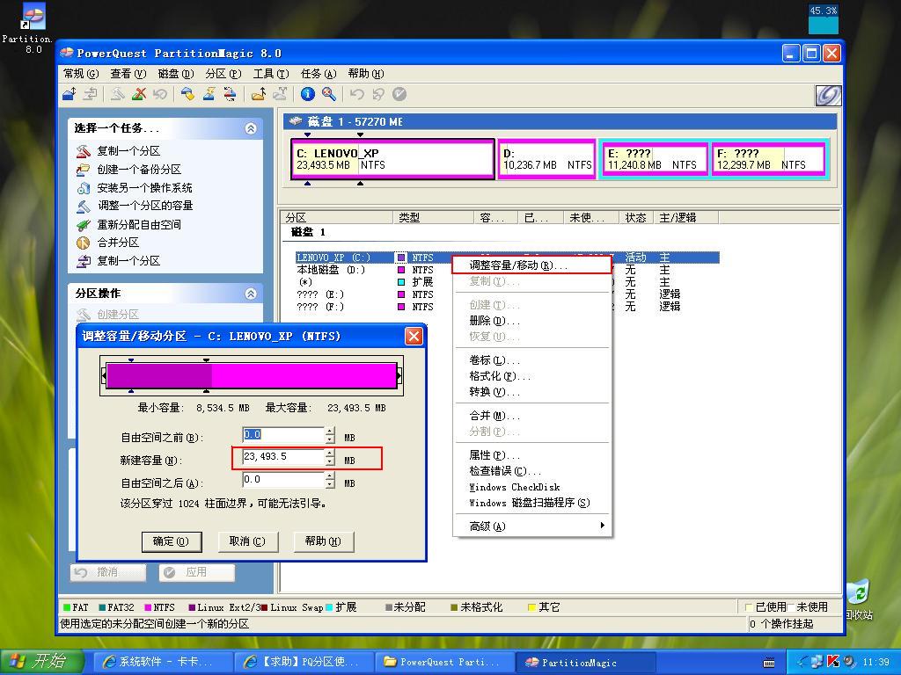Click the Apply changes checkmark toolbar icon

point(399,94)
